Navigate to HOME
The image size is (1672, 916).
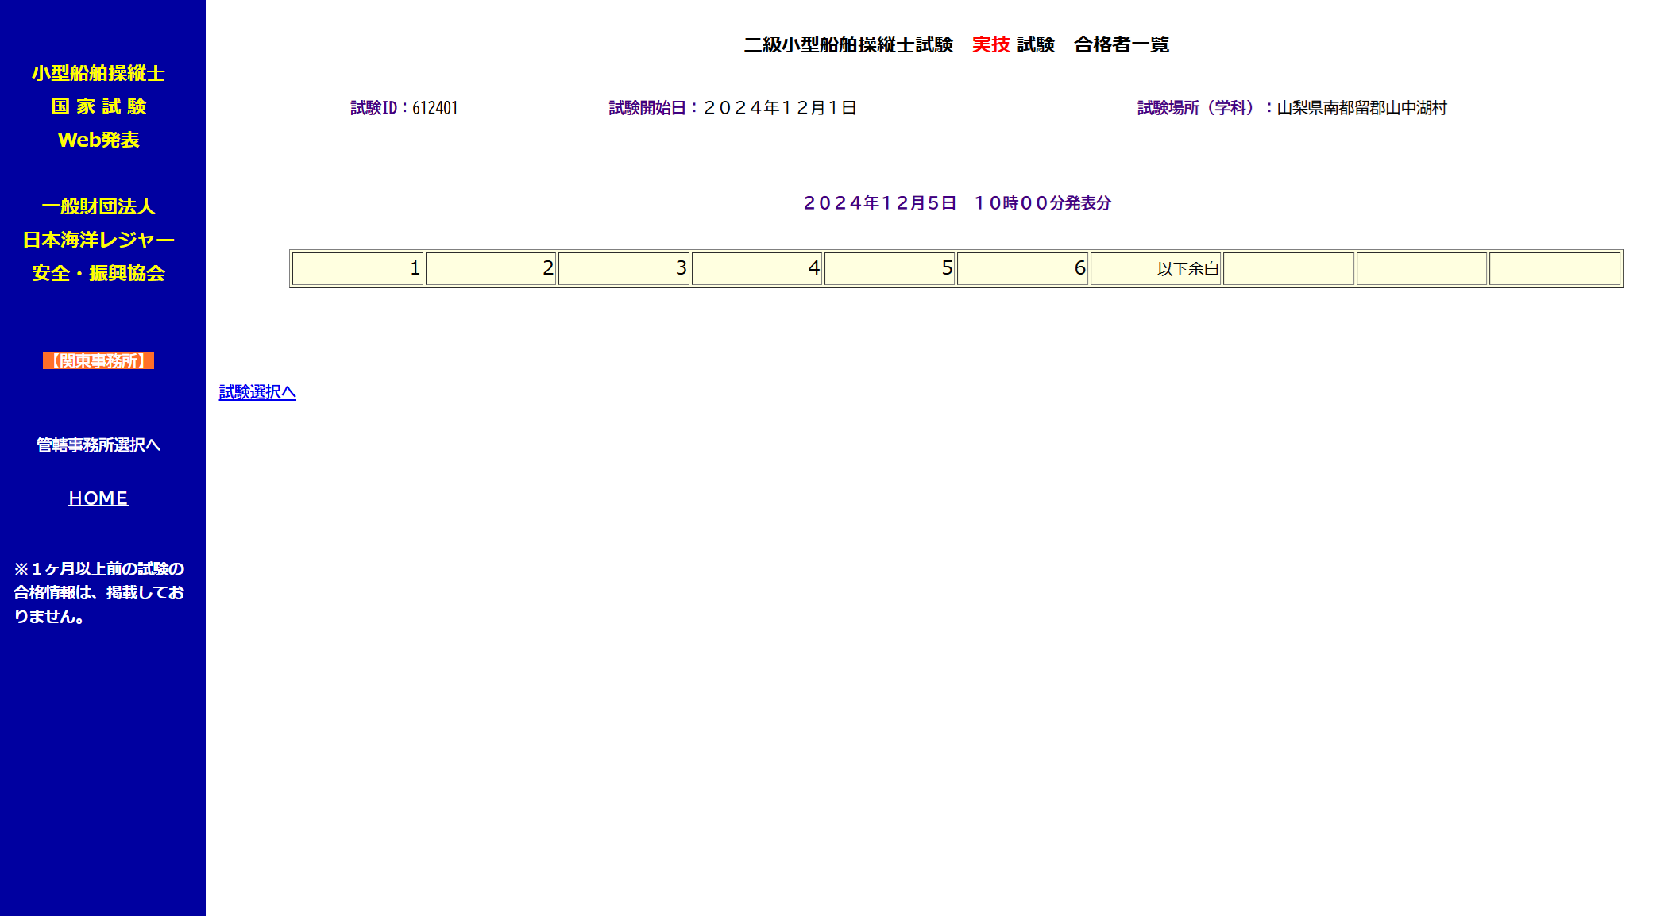pyautogui.click(x=97, y=498)
